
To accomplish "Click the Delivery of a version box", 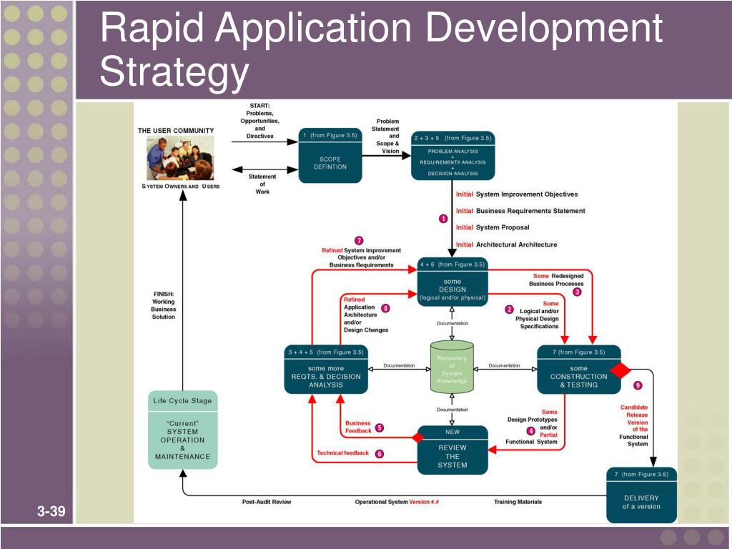I will (x=641, y=495).
